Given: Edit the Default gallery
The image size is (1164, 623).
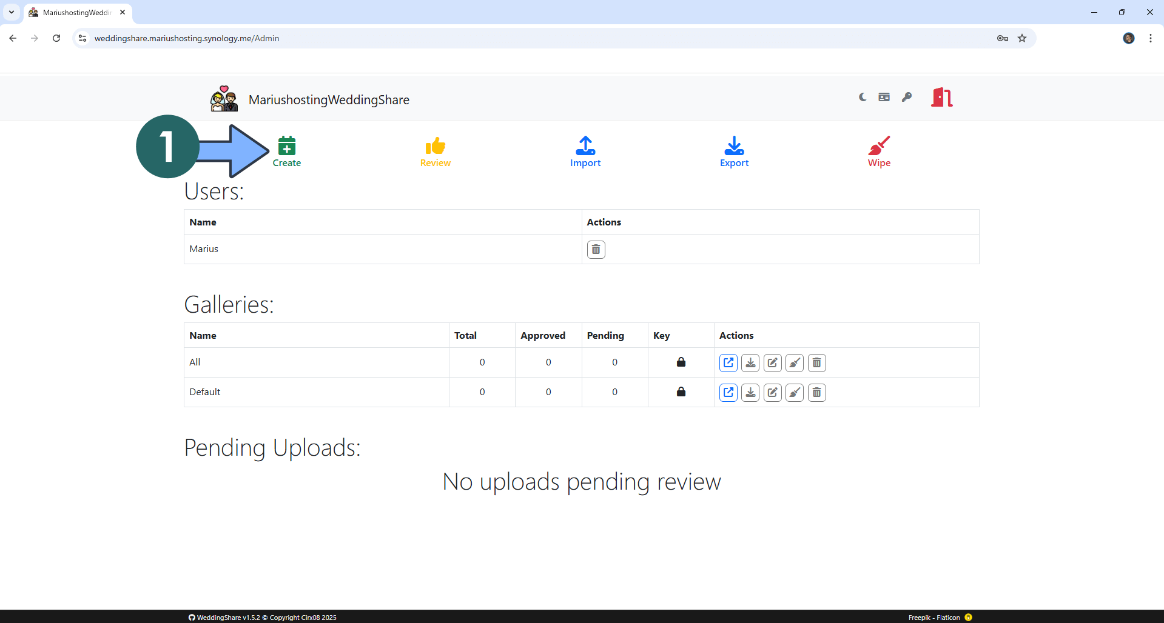Looking at the screenshot, I should (x=773, y=393).
